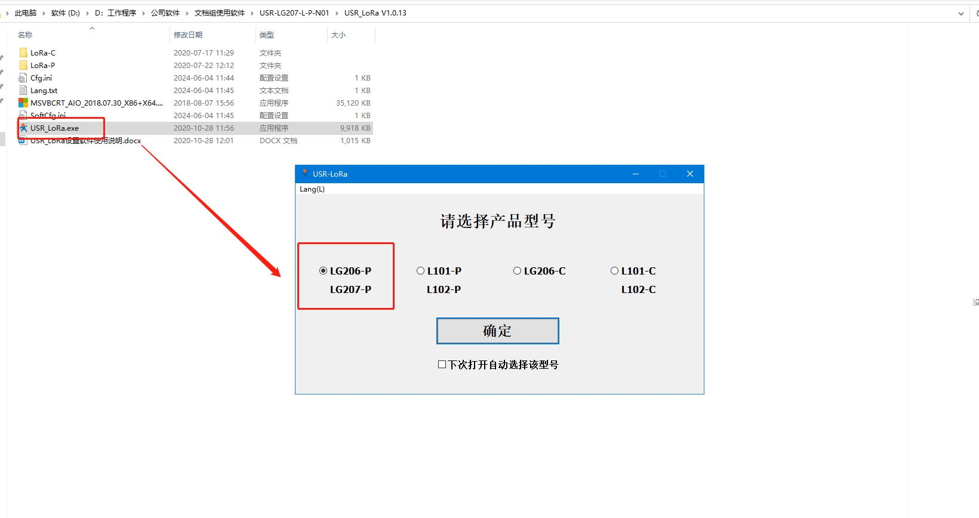Expand chevron after 此电脑 in address bar
The image size is (979, 518).
coord(44,13)
